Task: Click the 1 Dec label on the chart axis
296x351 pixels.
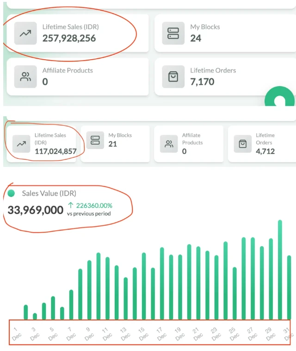Action: (x=17, y=333)
